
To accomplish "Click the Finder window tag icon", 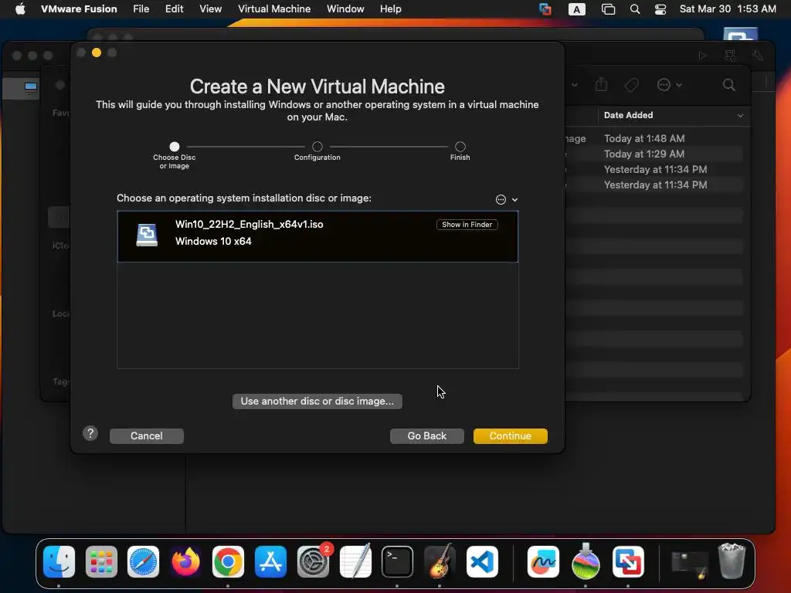I will click(631, 85).
